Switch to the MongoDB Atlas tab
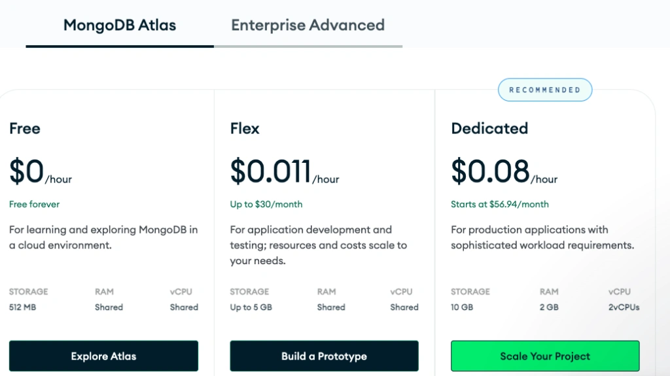The width and height of the screenshot is (670, 376). 120,26
